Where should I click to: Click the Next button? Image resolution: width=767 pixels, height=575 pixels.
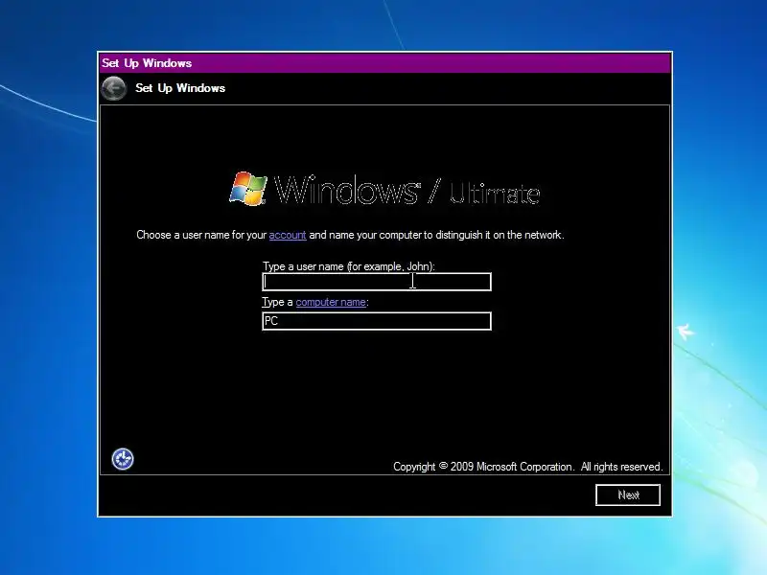coord(628,494)
